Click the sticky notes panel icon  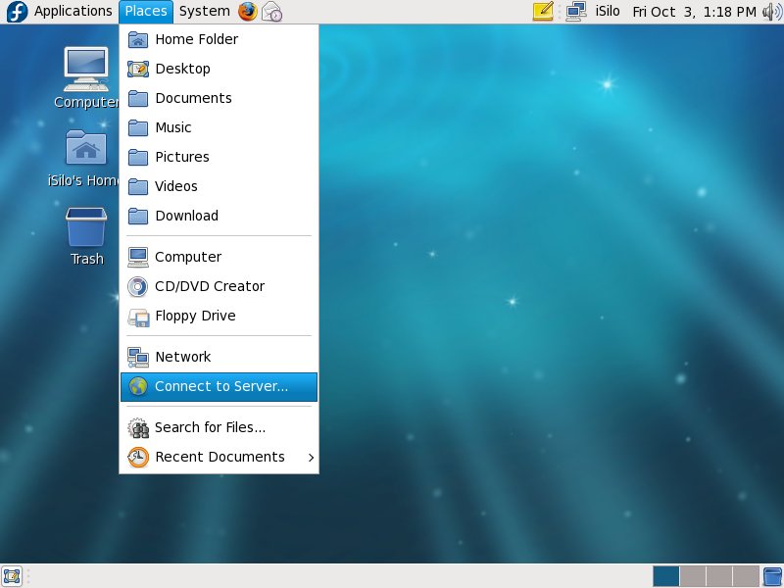click(x=543, y=12)
